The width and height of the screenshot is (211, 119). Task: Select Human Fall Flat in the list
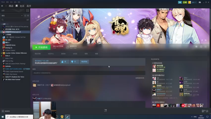pyautogui.click(x=15, y=37)
